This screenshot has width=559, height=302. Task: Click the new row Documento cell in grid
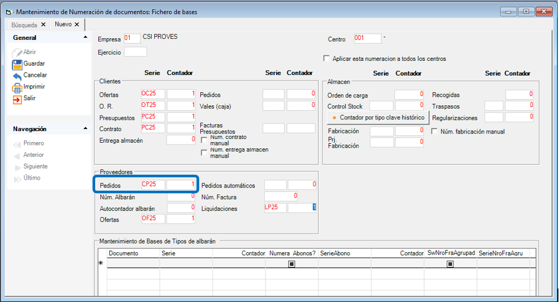coord(133,263)
